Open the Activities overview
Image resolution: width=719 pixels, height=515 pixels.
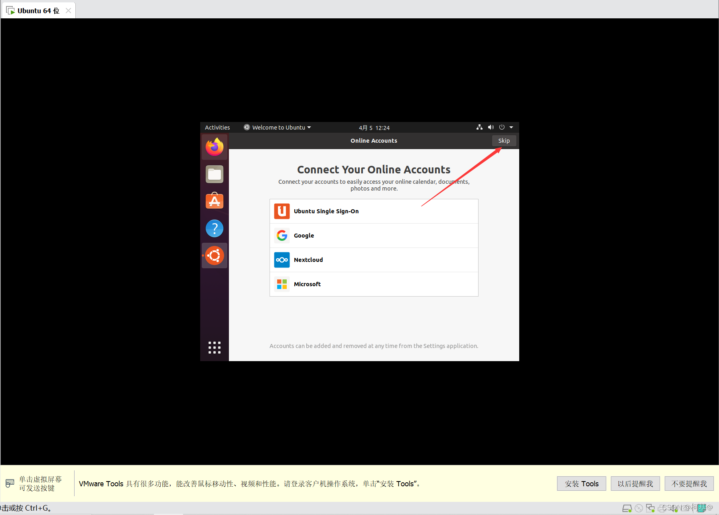click(217, 128)
